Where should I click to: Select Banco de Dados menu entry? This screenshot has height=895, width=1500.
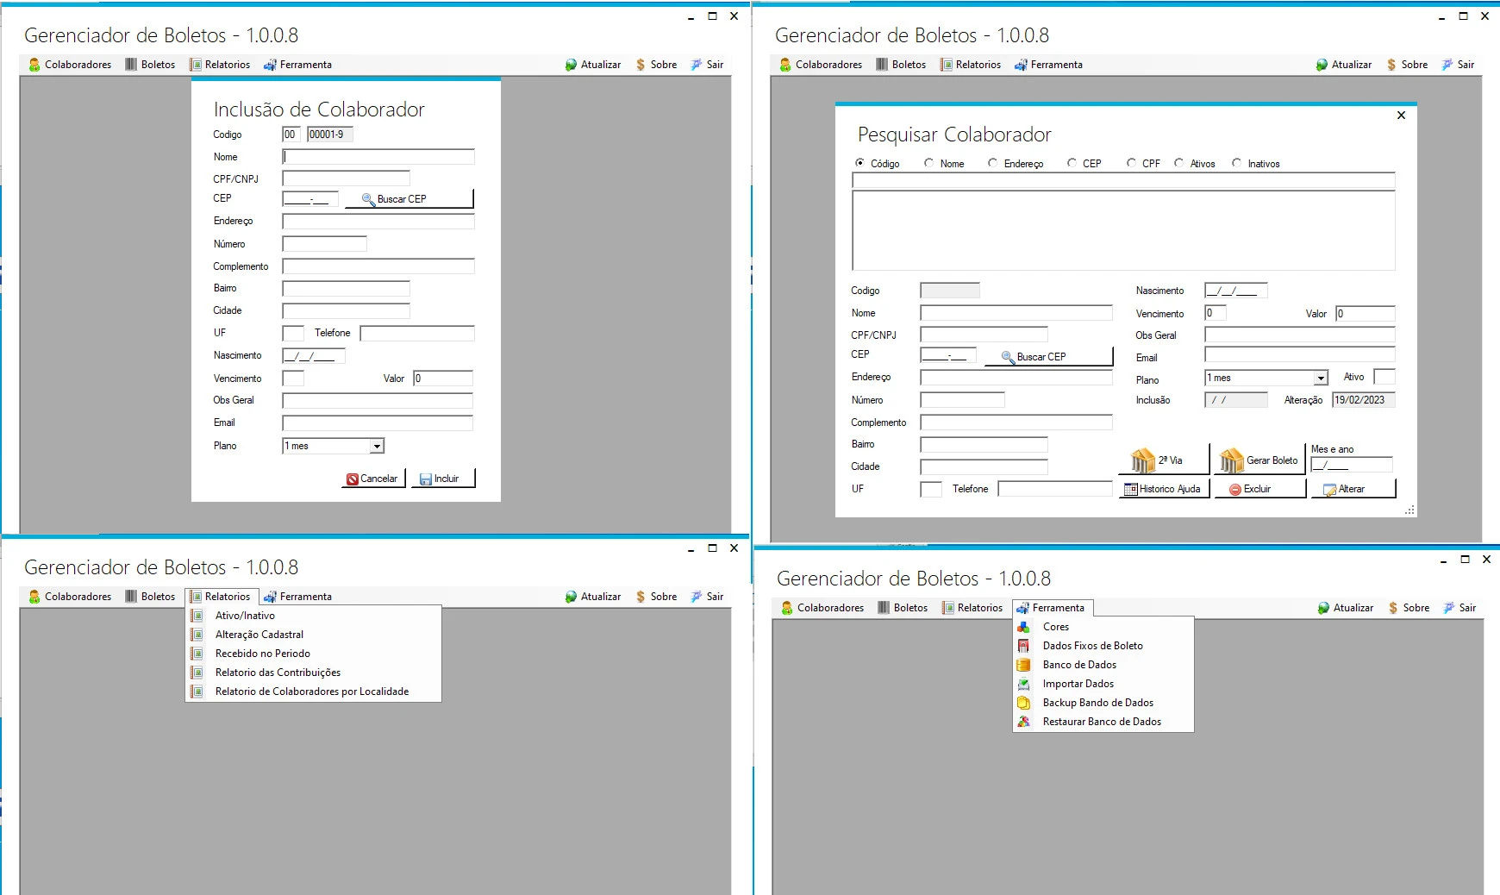pos(1079,665)
